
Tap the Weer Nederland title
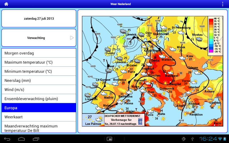click(x=121, y=4)
